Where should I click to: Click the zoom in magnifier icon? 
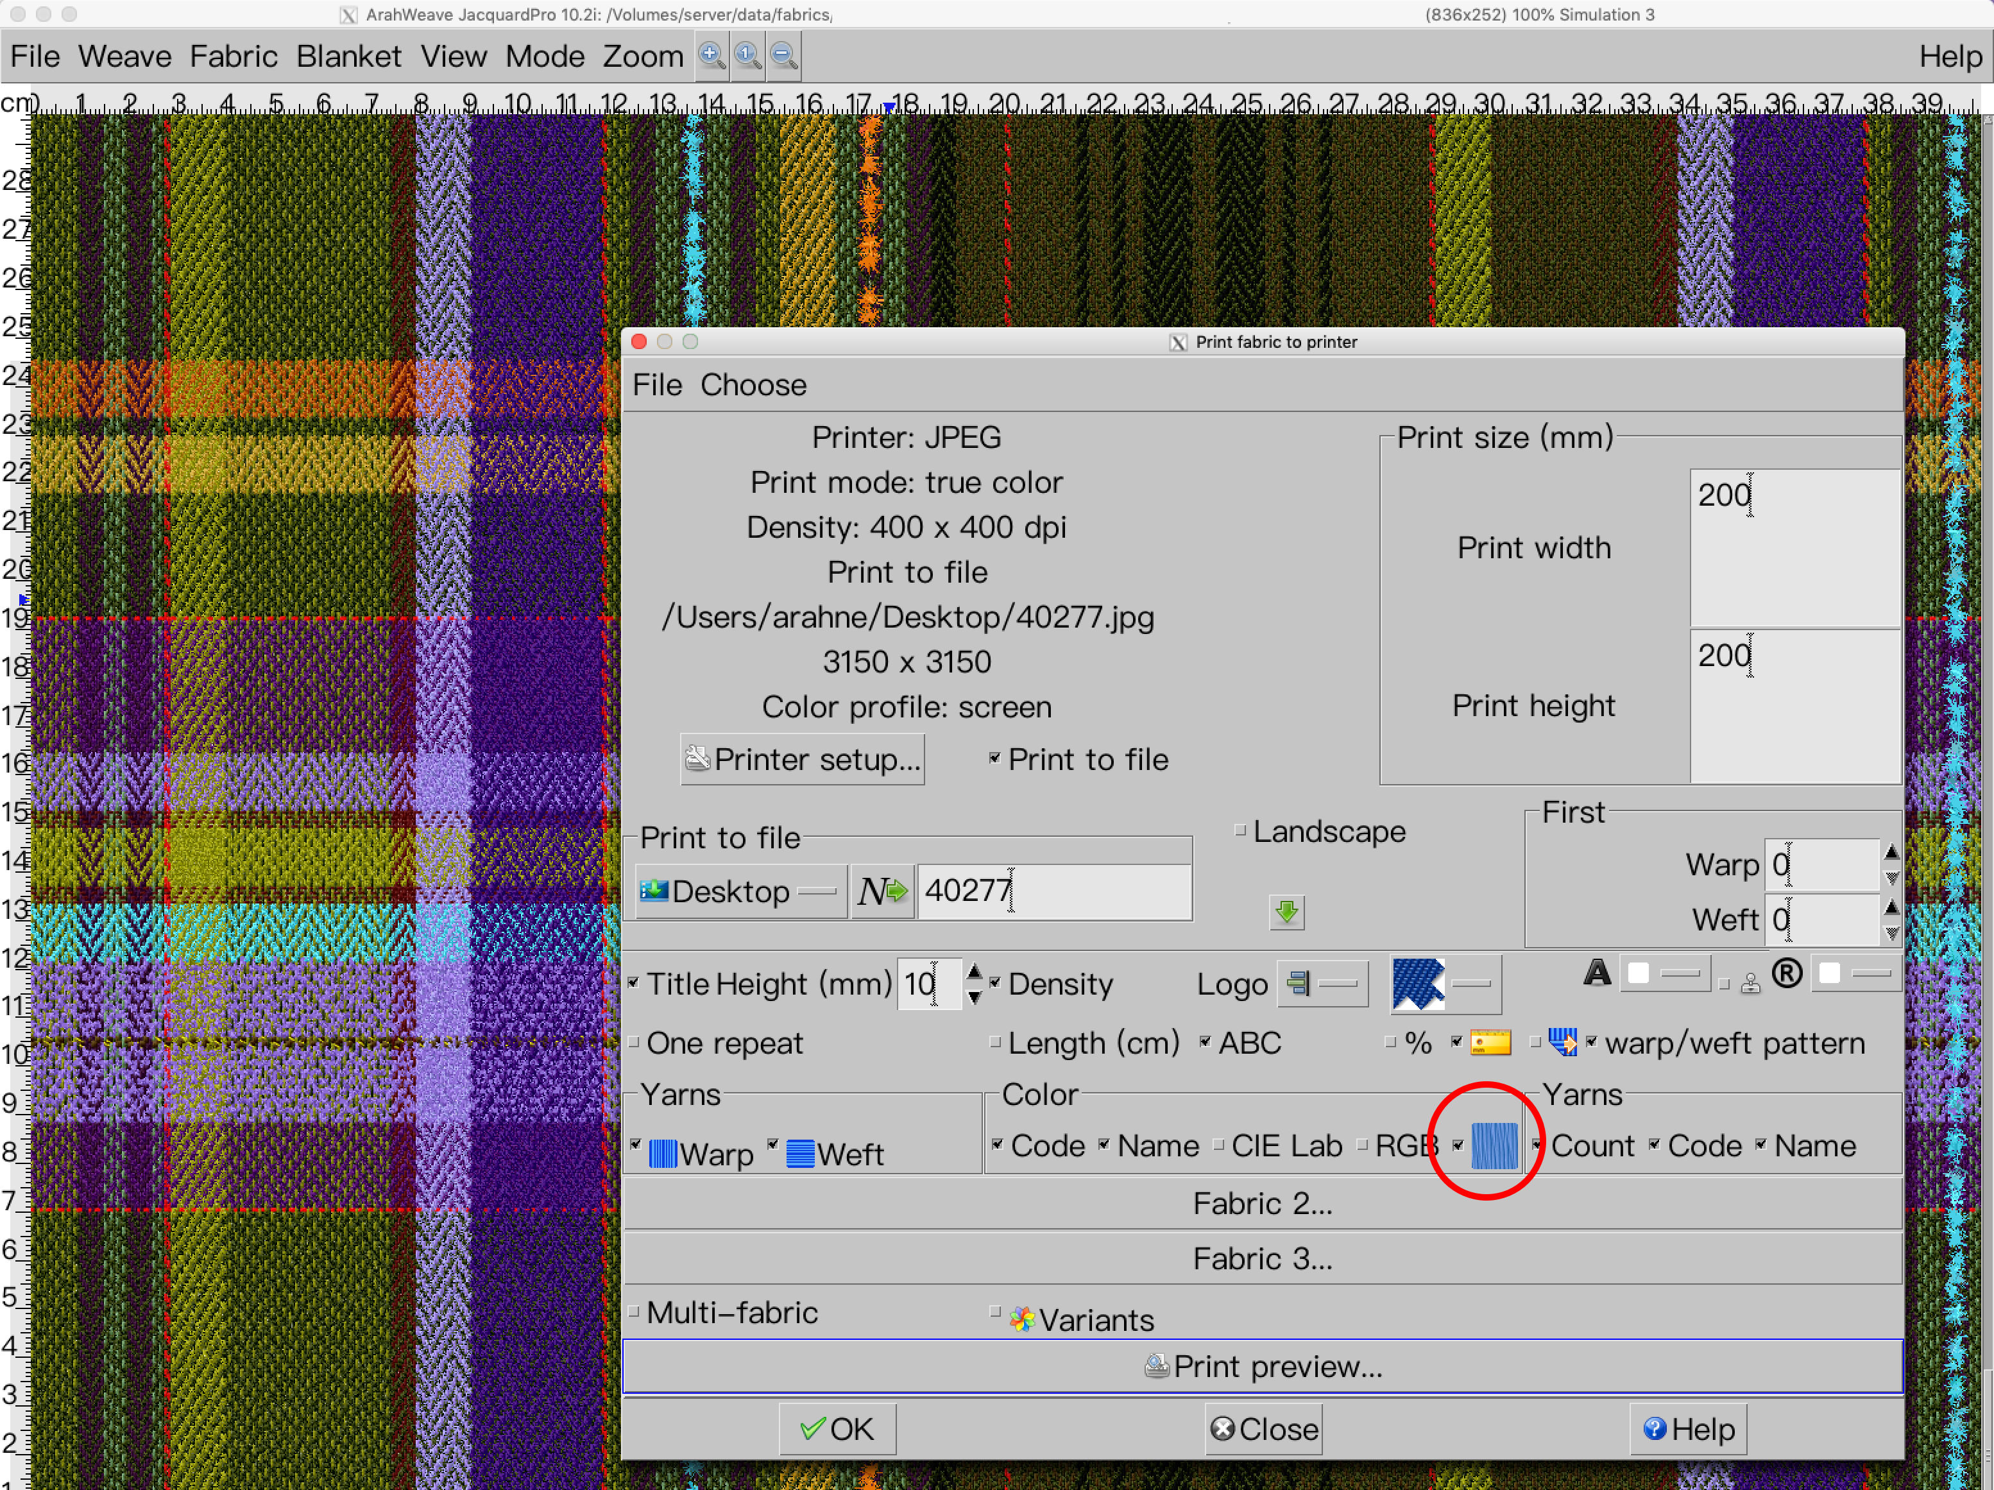pos(712,56)
